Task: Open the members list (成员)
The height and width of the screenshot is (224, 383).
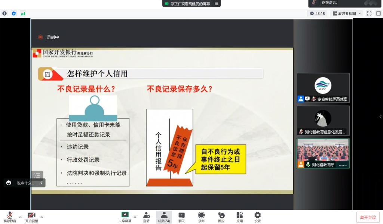Action: click(164, 217)
